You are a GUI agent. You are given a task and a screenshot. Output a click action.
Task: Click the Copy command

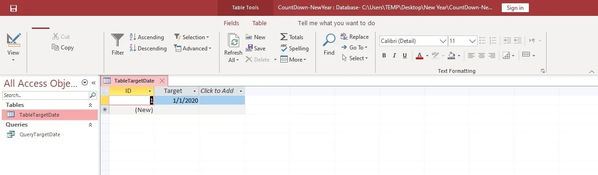(x=63, y=47)
